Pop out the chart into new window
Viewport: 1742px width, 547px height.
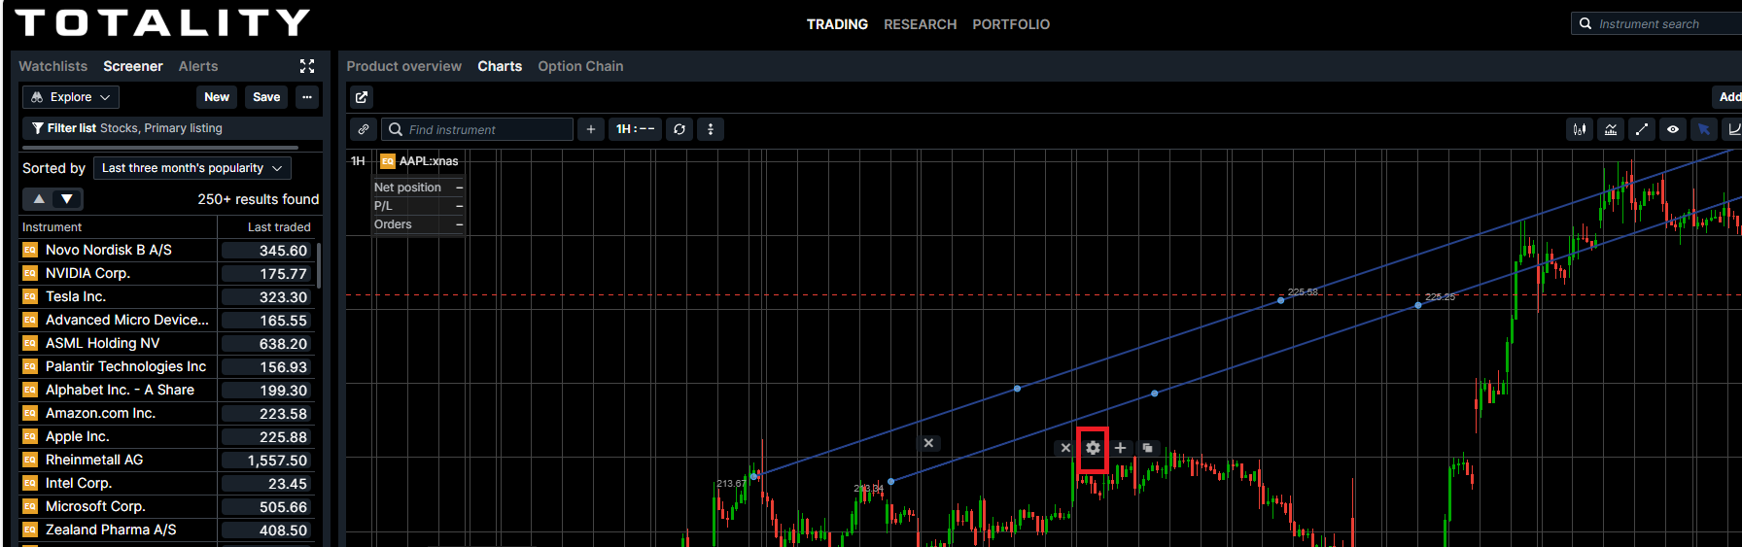(x=362, y=97)
